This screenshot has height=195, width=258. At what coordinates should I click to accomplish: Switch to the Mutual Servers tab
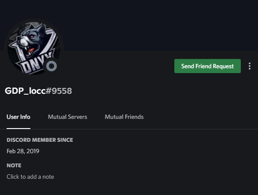(67, 117)
